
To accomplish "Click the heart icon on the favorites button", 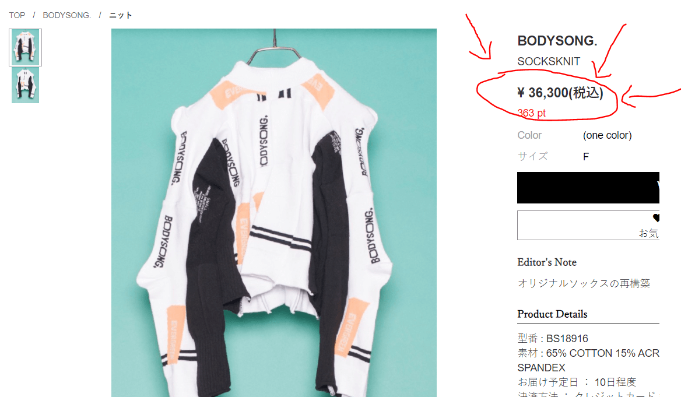I will [x=656, y=219].
